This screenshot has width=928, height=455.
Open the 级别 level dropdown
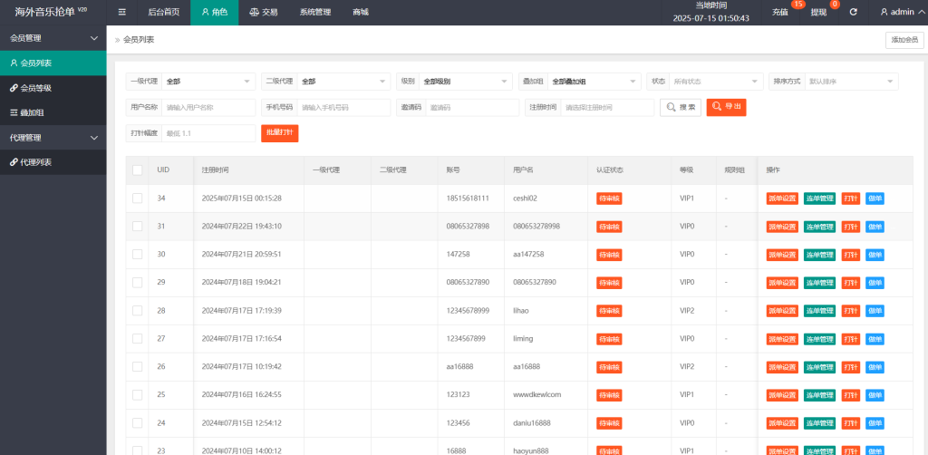coord(465,81)
